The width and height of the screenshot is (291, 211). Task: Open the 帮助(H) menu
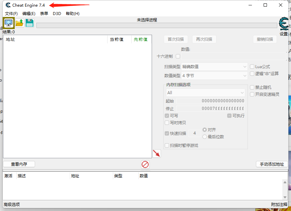(72, 14)
